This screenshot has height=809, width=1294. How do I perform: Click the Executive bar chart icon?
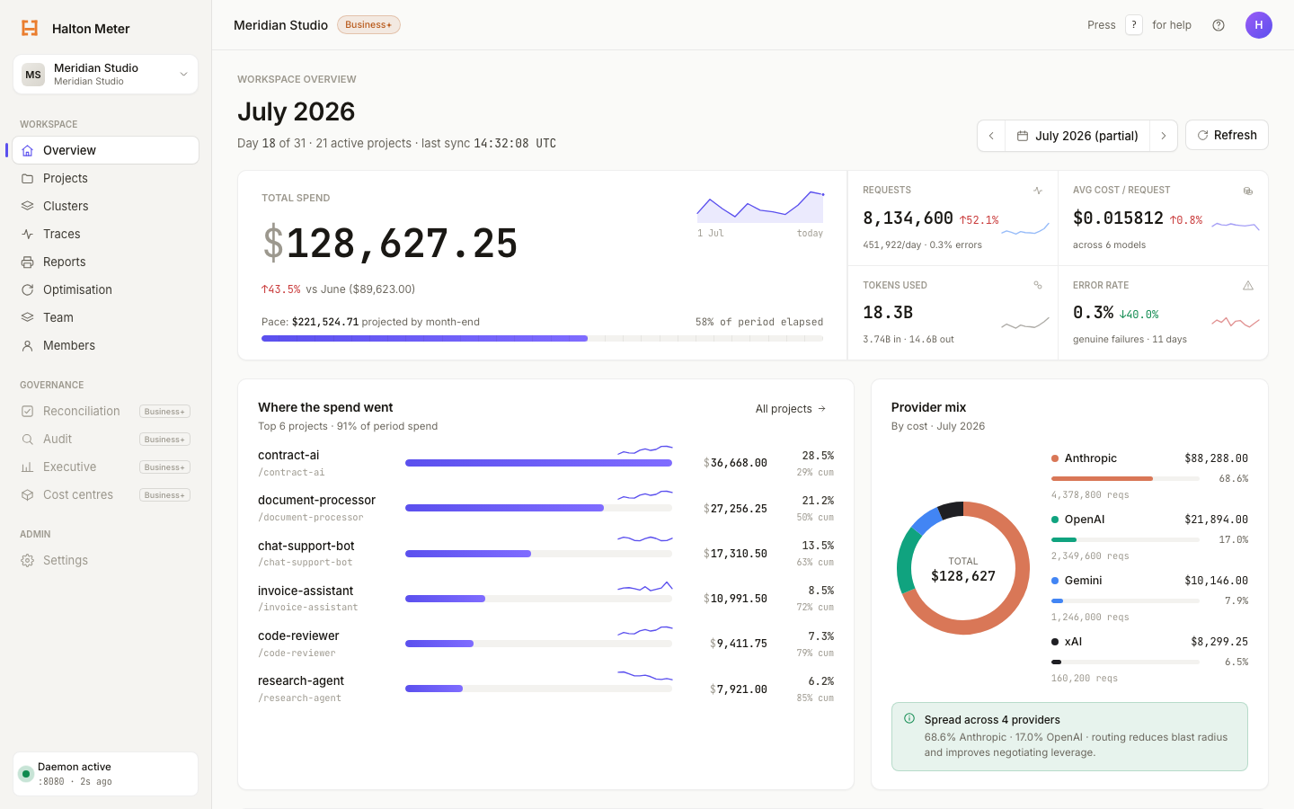coord(28,467)
